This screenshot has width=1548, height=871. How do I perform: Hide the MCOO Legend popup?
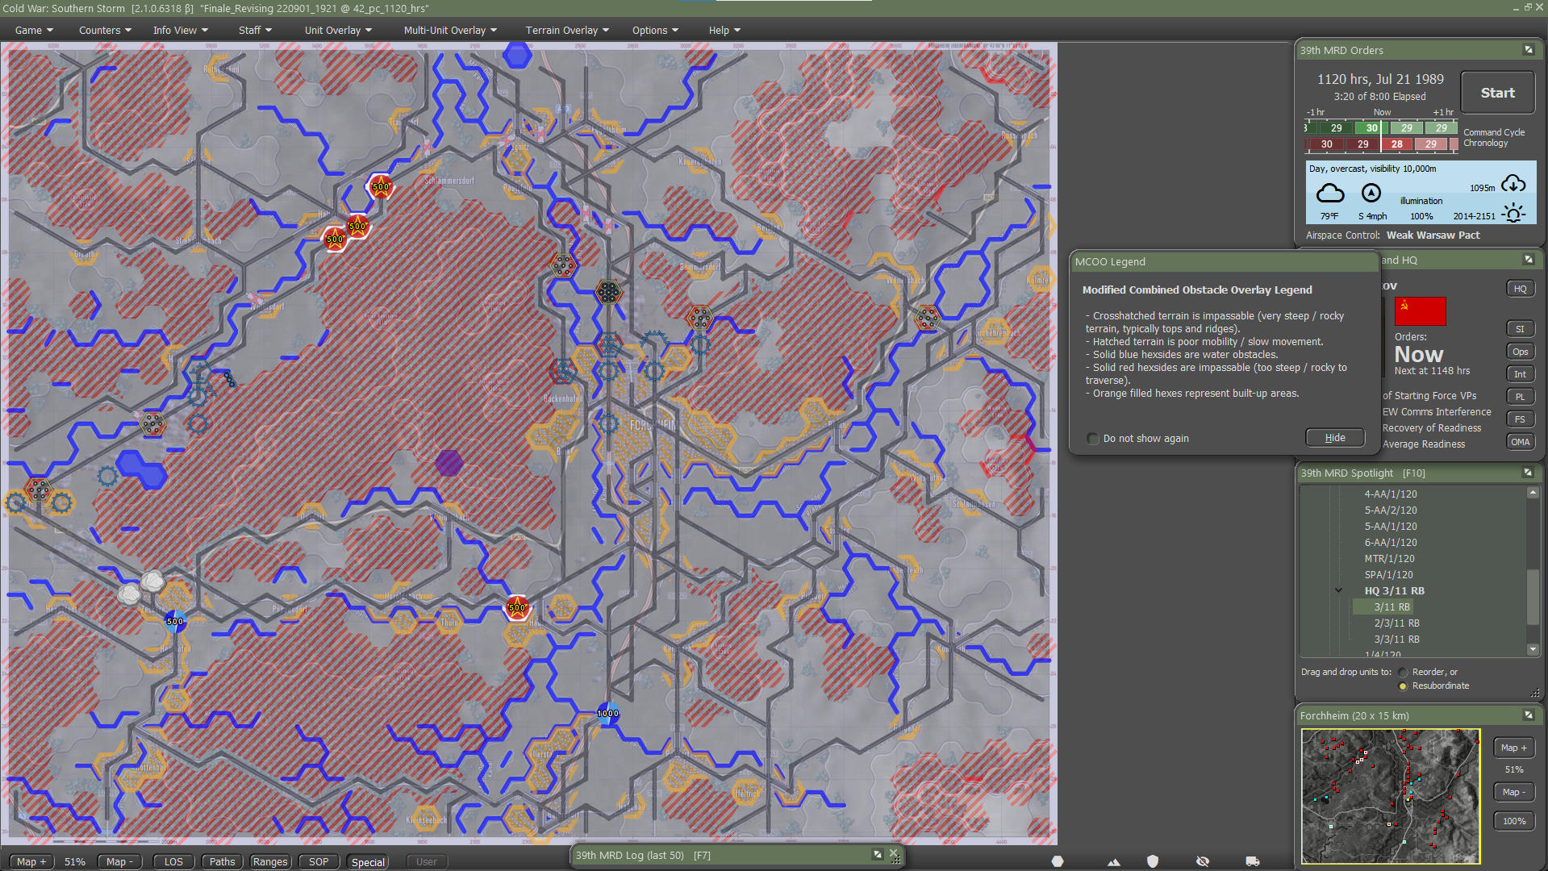[x=1334, y=437]
